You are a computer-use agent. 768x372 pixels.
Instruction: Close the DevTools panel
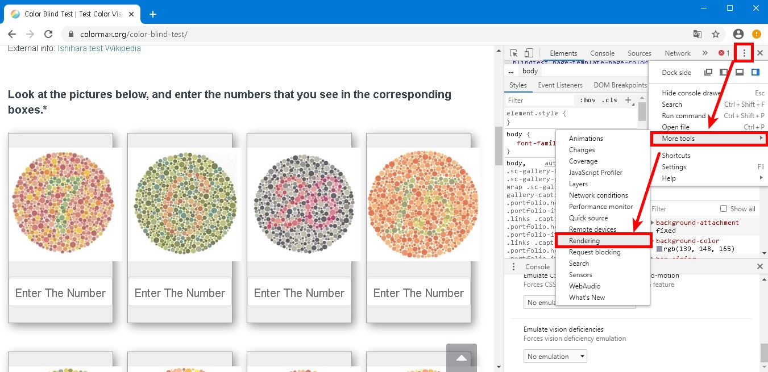pyautogui.click(x=760, y=53)
